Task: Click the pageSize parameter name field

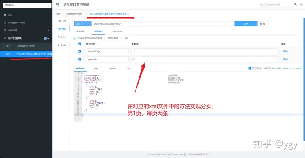Action: tap(107, 59)
